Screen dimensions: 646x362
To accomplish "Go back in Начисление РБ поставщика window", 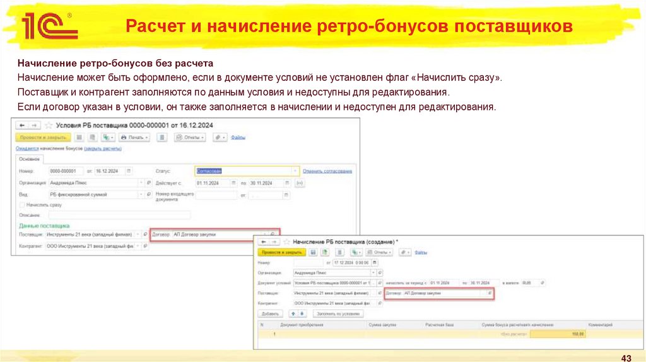I will pos(263,242).
